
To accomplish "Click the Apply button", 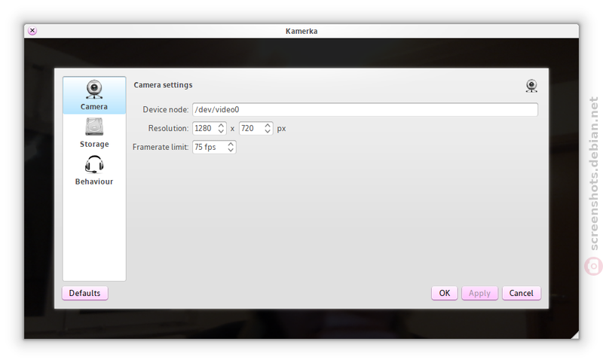I will (x=479, y=293).
